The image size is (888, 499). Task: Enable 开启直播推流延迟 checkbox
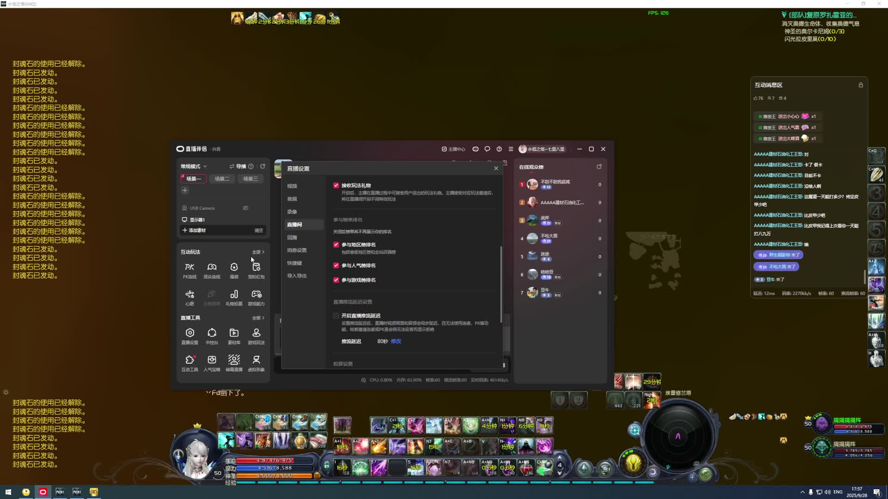pos(336,316)
